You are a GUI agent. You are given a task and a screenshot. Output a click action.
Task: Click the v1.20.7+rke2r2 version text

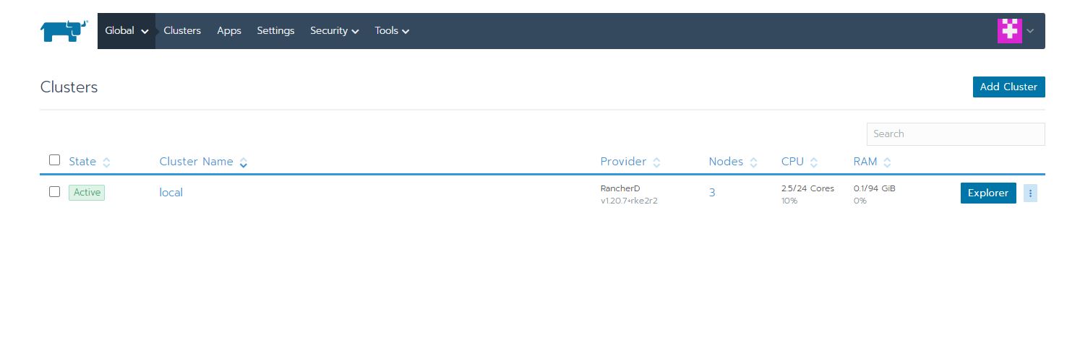pyautogui.click(x=629, y=201)
